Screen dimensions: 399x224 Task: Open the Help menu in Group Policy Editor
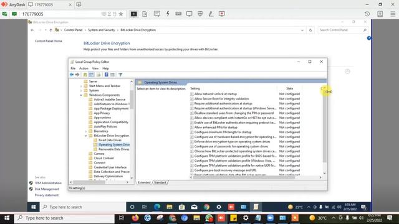(x=105, y=68)
